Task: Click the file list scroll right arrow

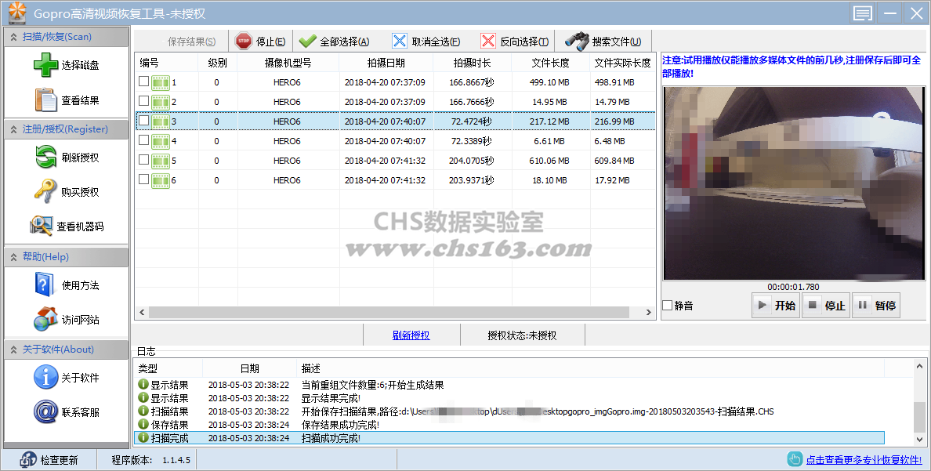Action: coord(648,312)
